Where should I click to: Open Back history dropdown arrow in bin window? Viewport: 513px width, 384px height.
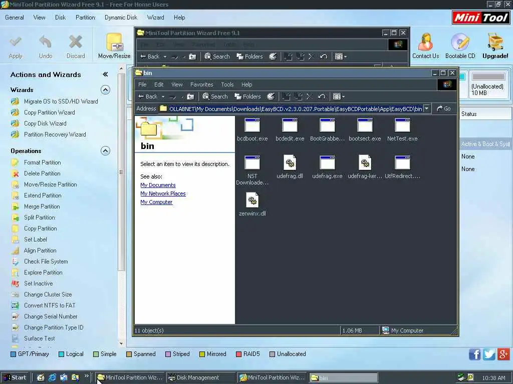pyautogui.click(x=163, y=97)
